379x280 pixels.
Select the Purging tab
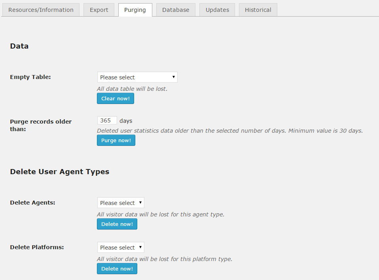coord(135,10)
